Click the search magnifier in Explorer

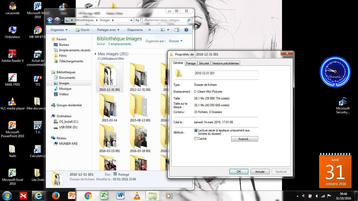coord(189,20)
